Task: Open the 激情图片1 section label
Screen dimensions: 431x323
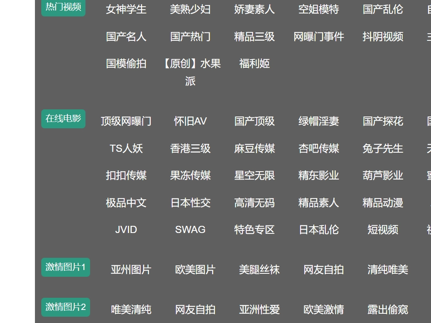Action: (x=66, y=267)
